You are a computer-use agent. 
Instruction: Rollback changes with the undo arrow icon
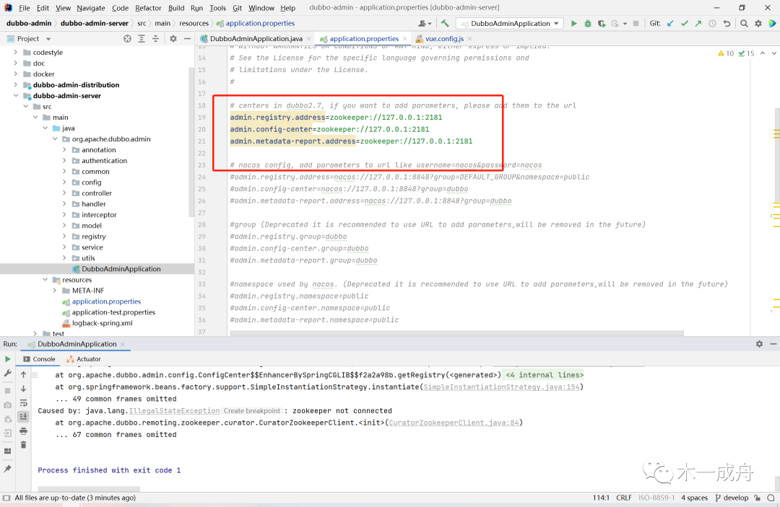point(727,23)
